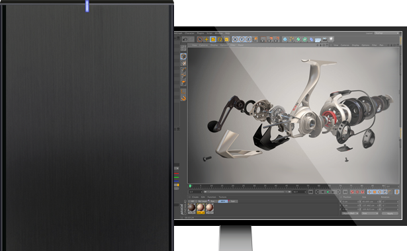Click the timeline frame range slider
Screen dimensions: 407x251
(x=248, y=192)
